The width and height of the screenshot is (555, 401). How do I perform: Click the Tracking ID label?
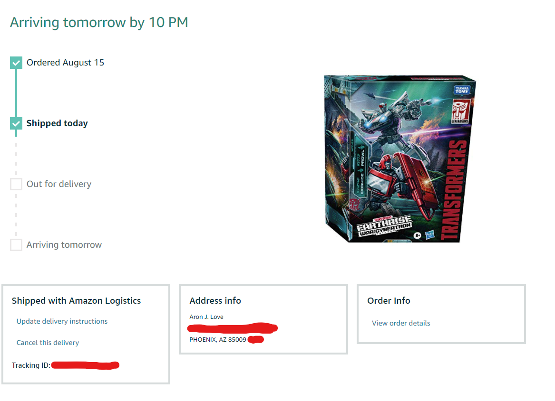click(31, 365)
